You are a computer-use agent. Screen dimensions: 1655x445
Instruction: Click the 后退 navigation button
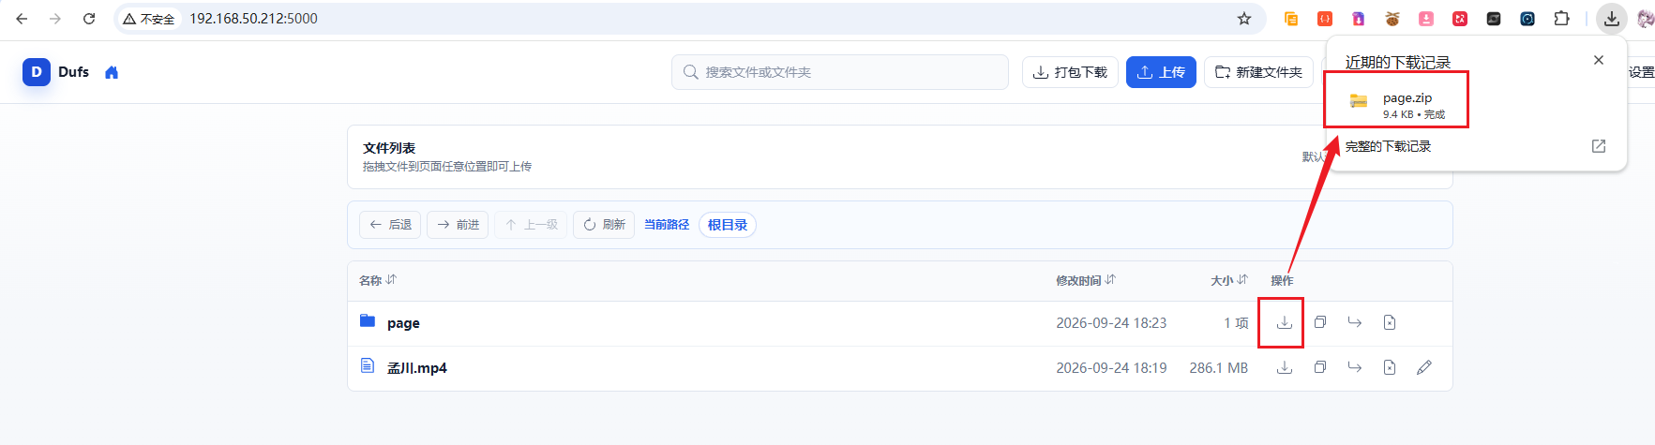(x=390, y=225)
